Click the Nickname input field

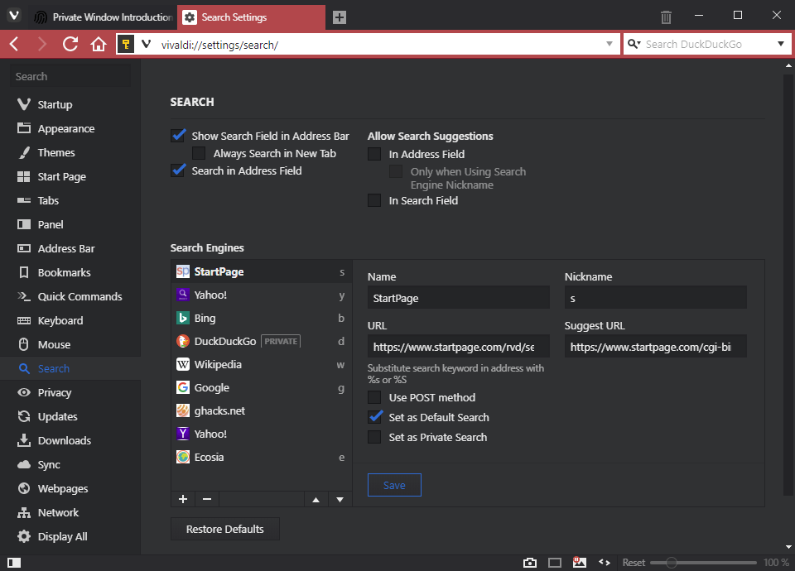tap(656, 298)
